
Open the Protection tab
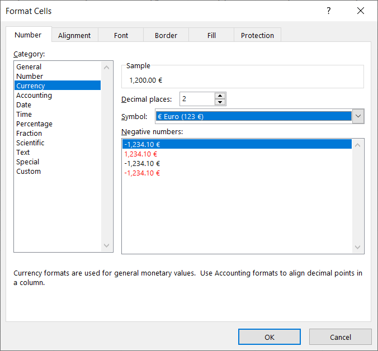point(257,35)
